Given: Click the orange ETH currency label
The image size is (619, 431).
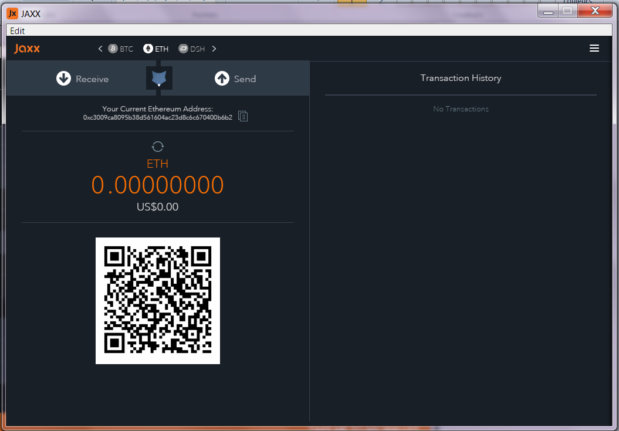Looking at the screenshot, I should (x=157, y=164).
